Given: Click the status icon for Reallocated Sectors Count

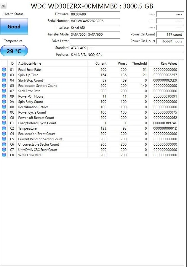Looking at the screenshot, I should (4, 85).
